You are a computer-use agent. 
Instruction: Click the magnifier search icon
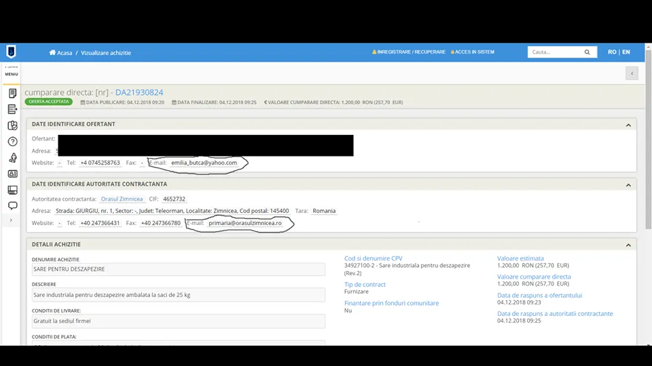587,52
